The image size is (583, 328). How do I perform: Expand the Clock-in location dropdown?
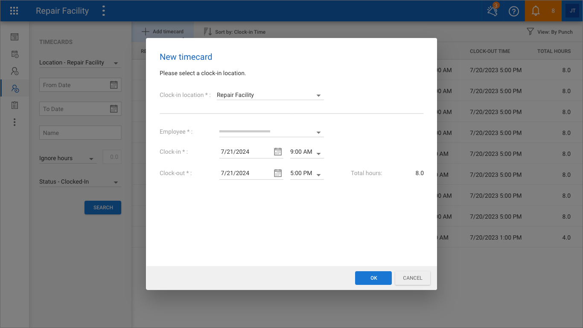(318, 96)
